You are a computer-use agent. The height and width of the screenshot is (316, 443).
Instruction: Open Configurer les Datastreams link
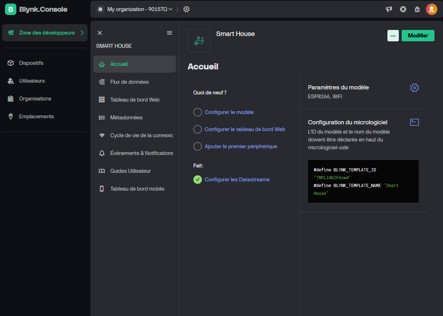click(237, 180)
